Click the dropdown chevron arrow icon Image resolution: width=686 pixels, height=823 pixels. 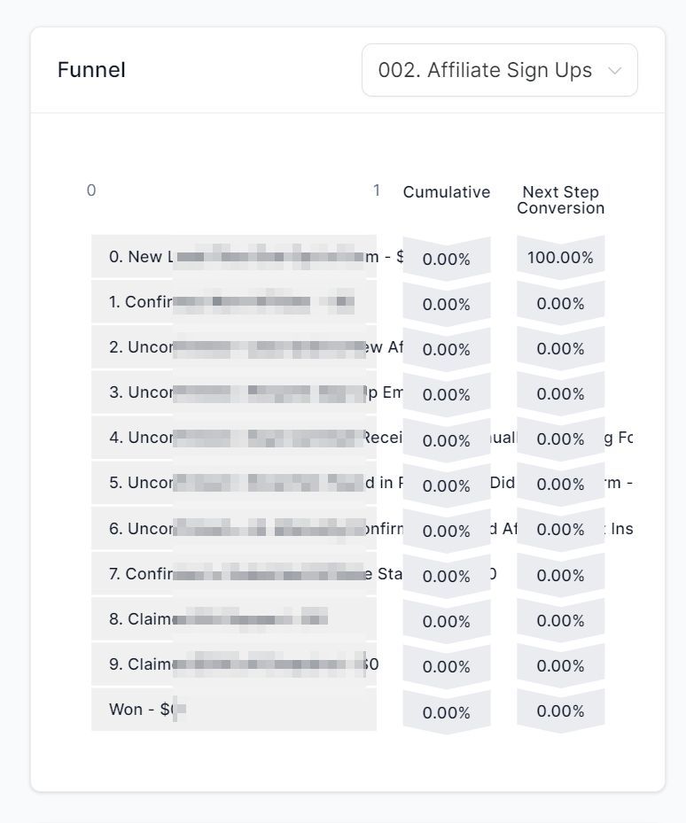tap(614, 71)
